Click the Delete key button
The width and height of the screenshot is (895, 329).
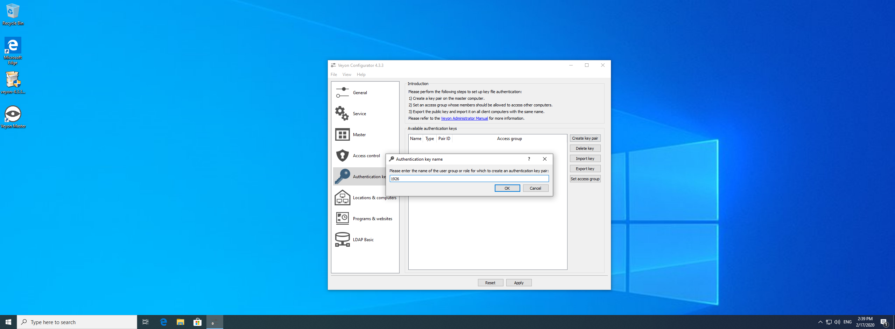click(x=585, y=148)
